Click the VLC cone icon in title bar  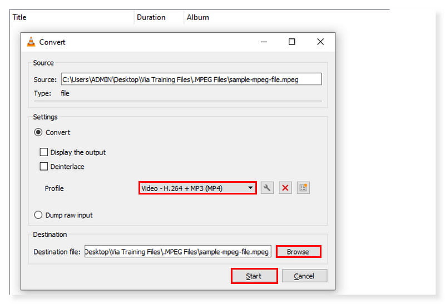pos(31,42)
